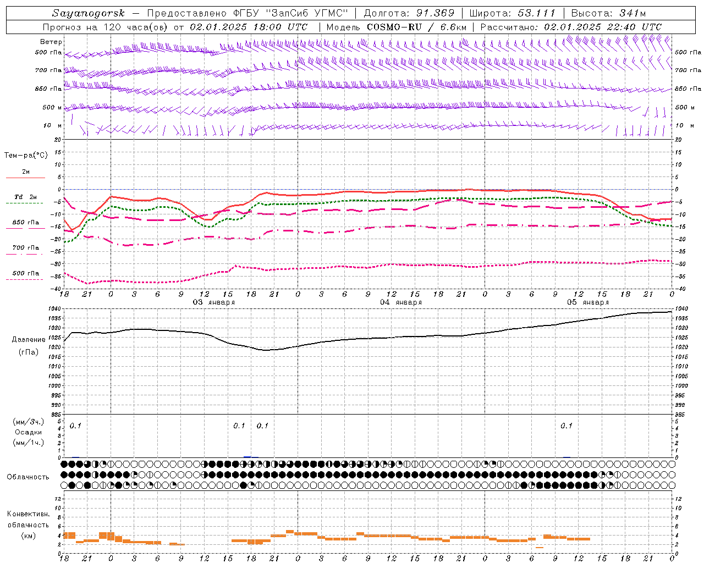Image resolution: width=704 pixels, height=563 pixels.
Task: Select the 'Предоставлено ФГБУ "ЗапСиб УГМС"' provider text
Action: coord(248,13)
